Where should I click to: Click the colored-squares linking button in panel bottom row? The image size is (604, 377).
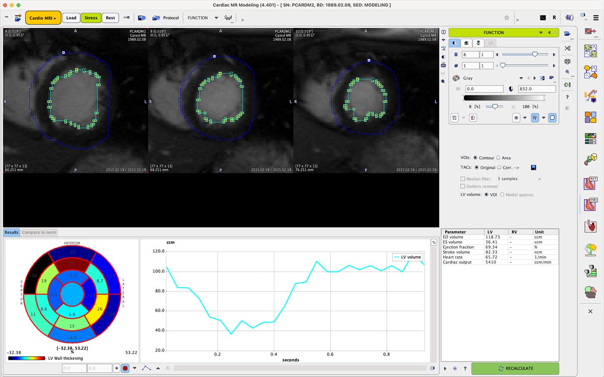(455, 118)
